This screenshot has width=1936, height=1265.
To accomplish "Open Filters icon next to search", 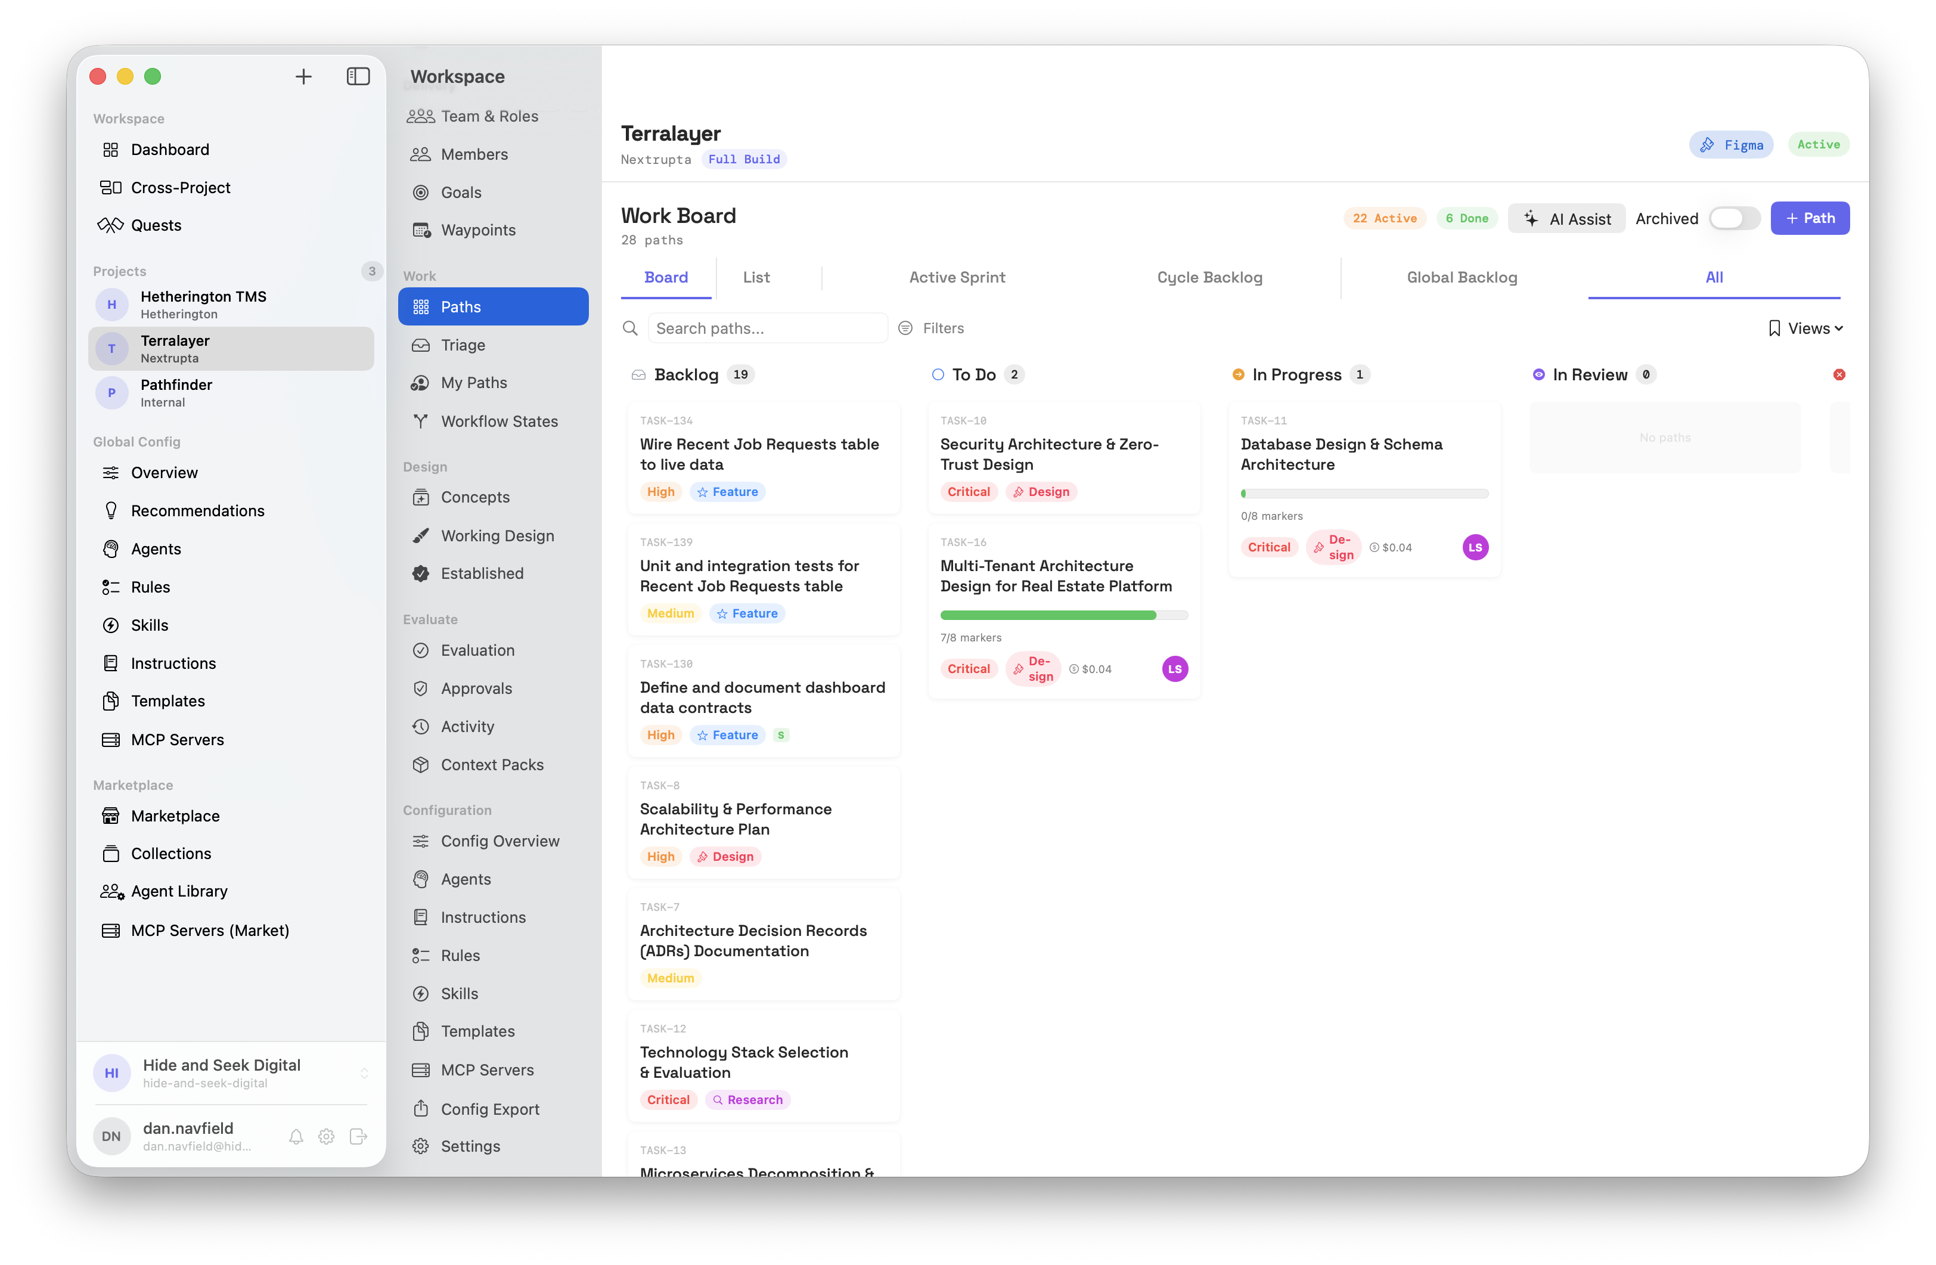I will [x=905, y=328].
